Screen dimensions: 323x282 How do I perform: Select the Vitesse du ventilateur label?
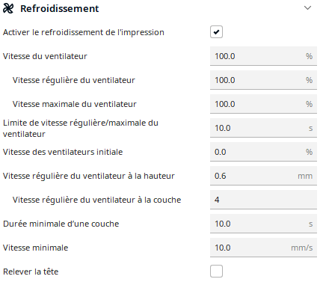[x=45, y=56]
